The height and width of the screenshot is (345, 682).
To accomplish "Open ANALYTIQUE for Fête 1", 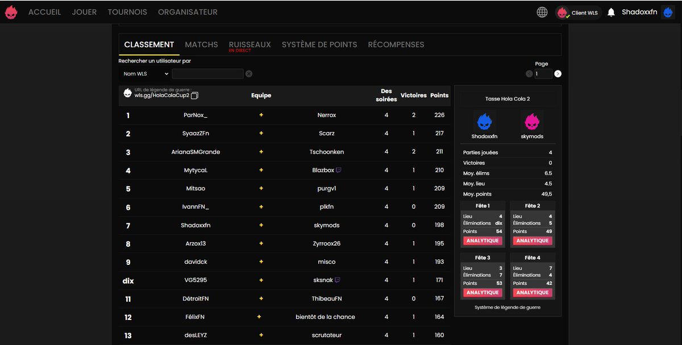I will point(482,240).
